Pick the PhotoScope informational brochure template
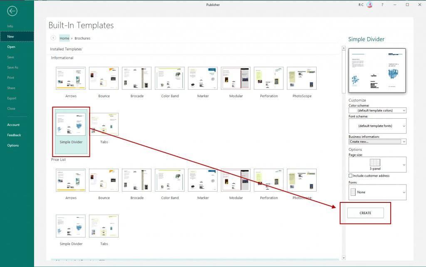The image size is (426, 267). click(x=302, y=78)
